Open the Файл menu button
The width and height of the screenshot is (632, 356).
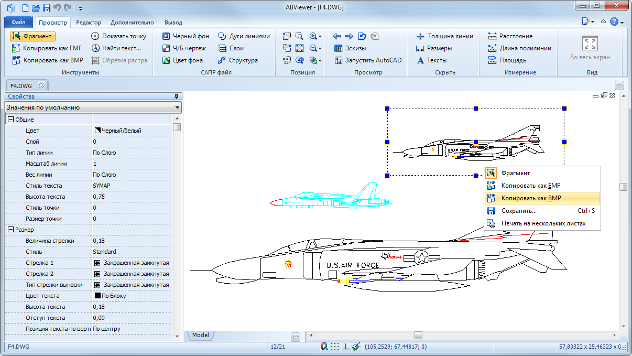(x=18, y=23)
